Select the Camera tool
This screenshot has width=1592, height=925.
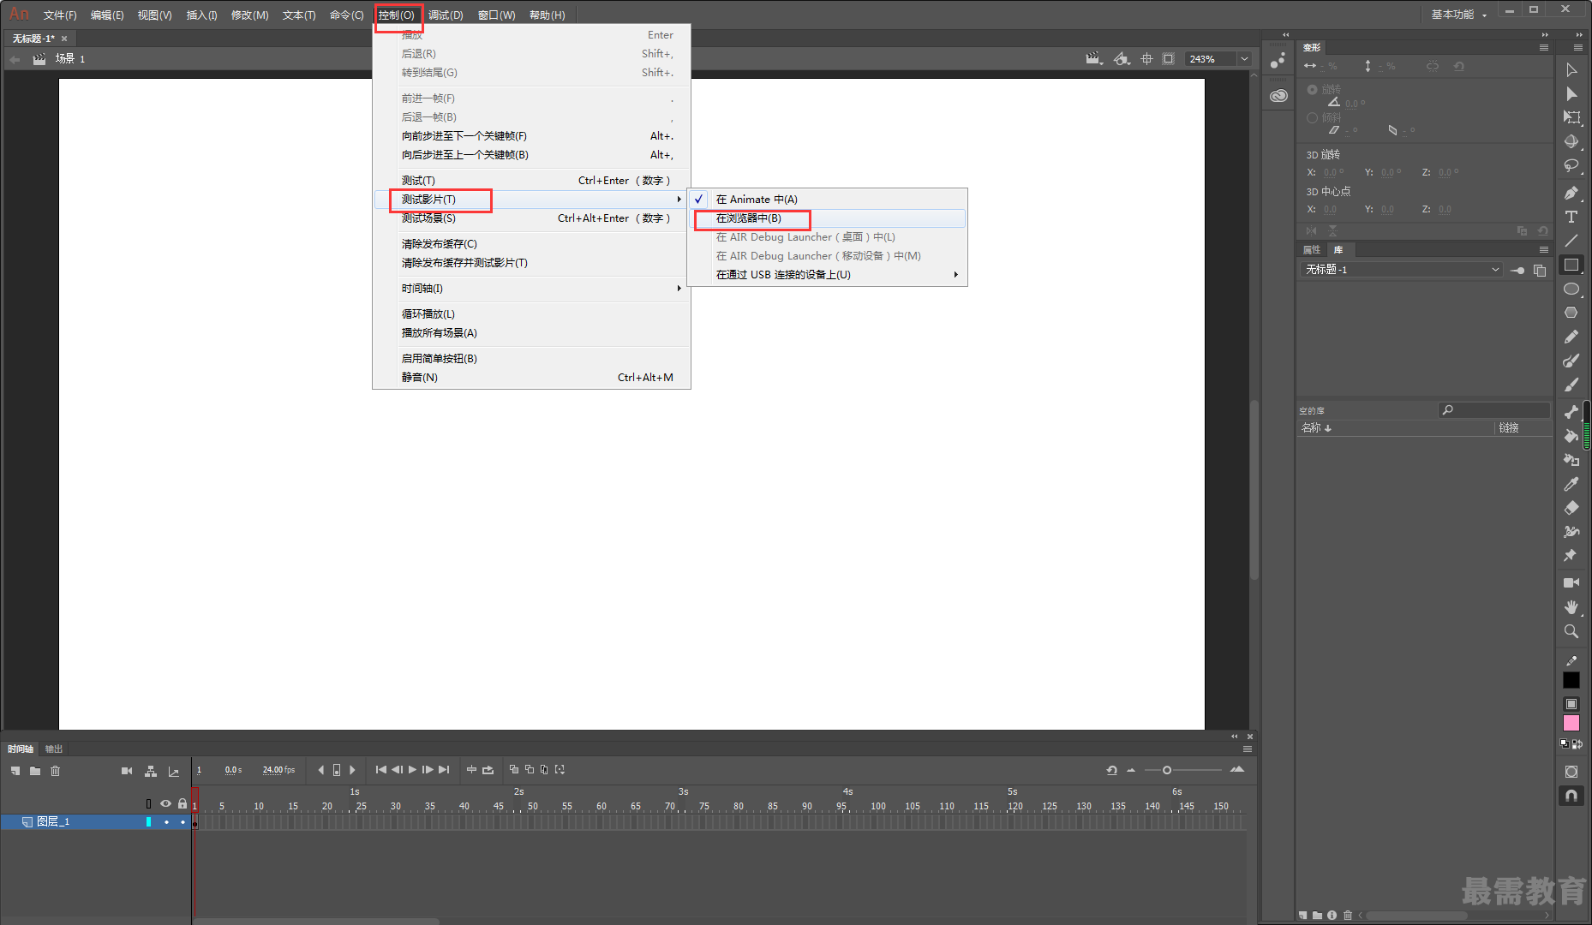point(1571,582)
